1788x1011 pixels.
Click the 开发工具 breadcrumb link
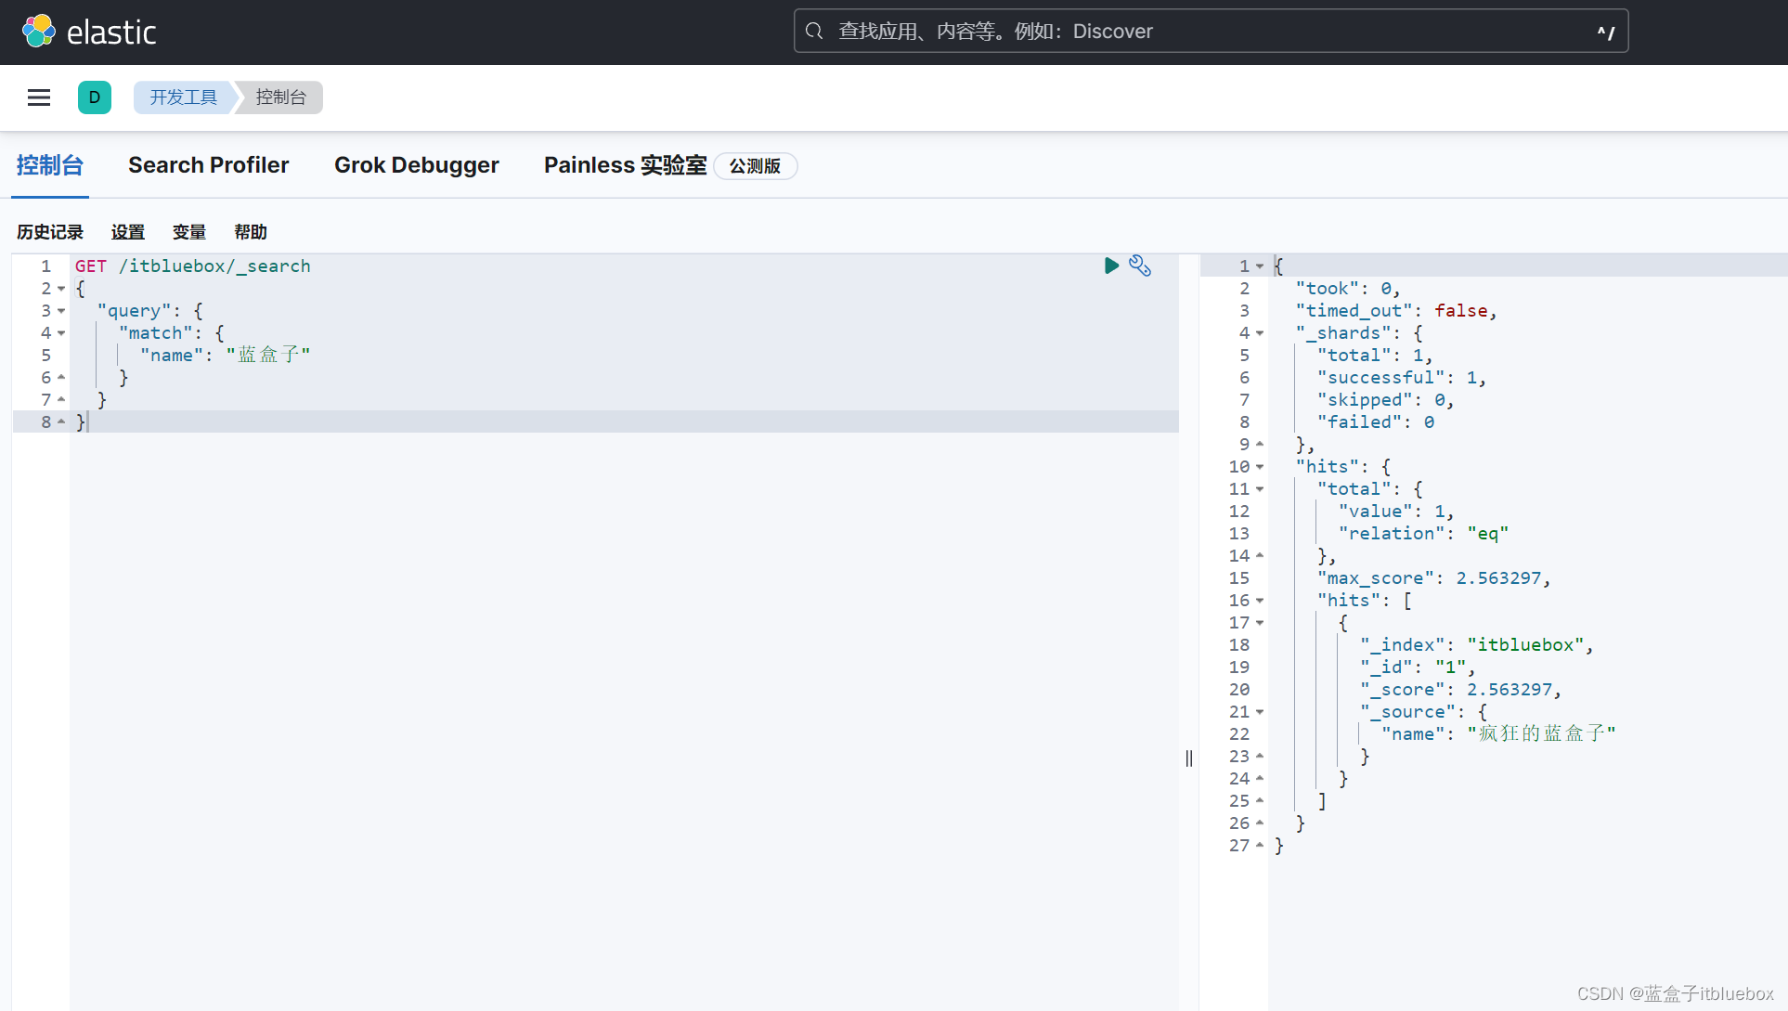coord(183,97)
